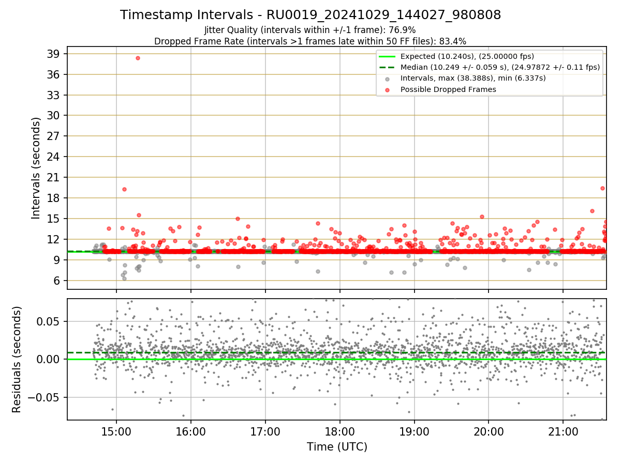
Task: Select the Dropped Frame Rate 83.4% subtitle
Action: (310, 41)
